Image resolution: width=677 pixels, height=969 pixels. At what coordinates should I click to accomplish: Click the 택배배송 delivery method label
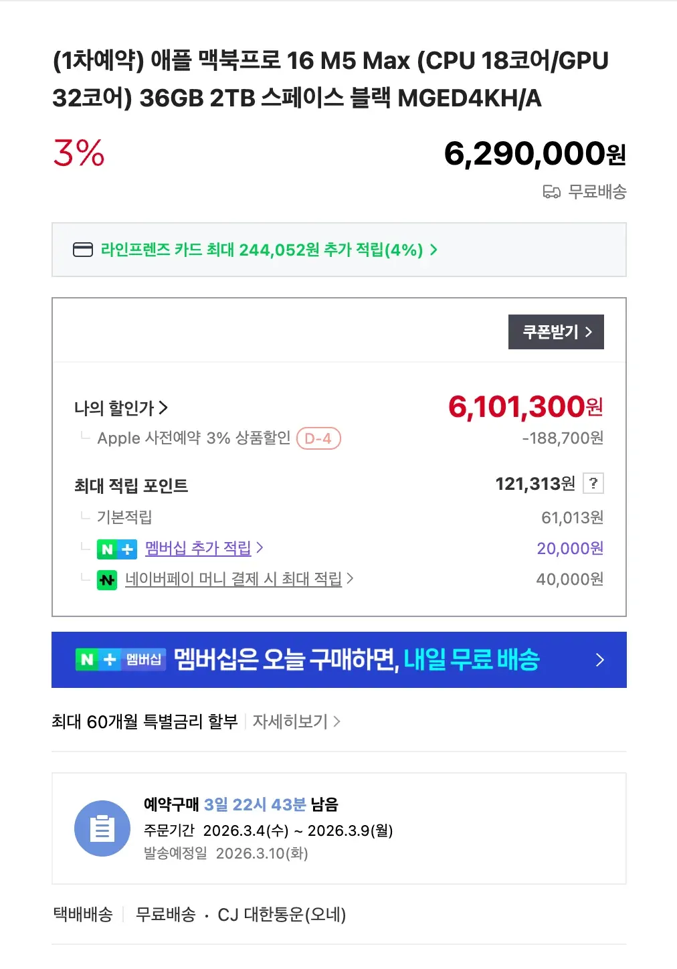(x=83, y=915)
